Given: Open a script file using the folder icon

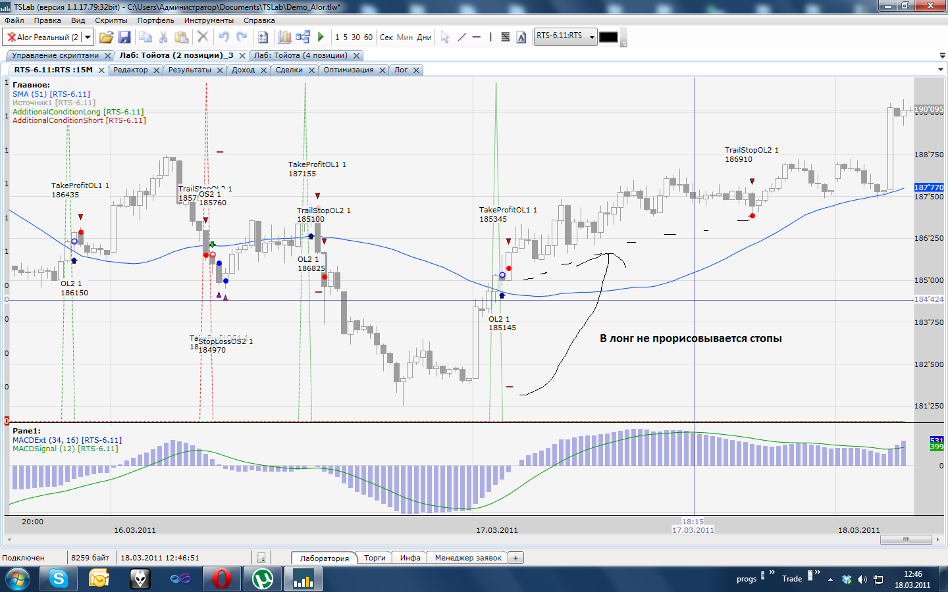Looking at the screenshot, I should (106, 37).
